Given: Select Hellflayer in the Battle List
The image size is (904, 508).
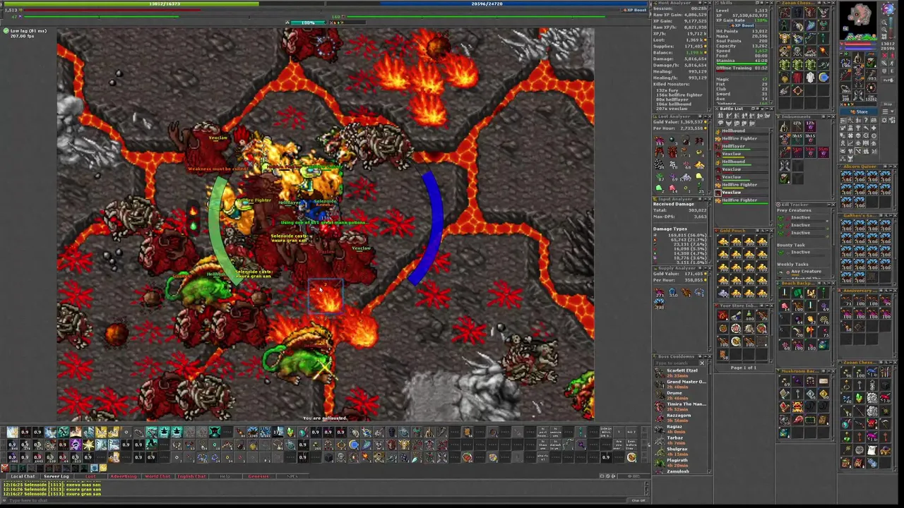Looking at the screenshot, I should tap(742, 147).
